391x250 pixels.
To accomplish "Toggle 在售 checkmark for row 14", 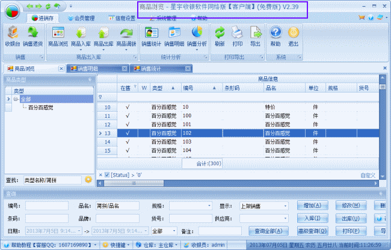I will (128, 142).
